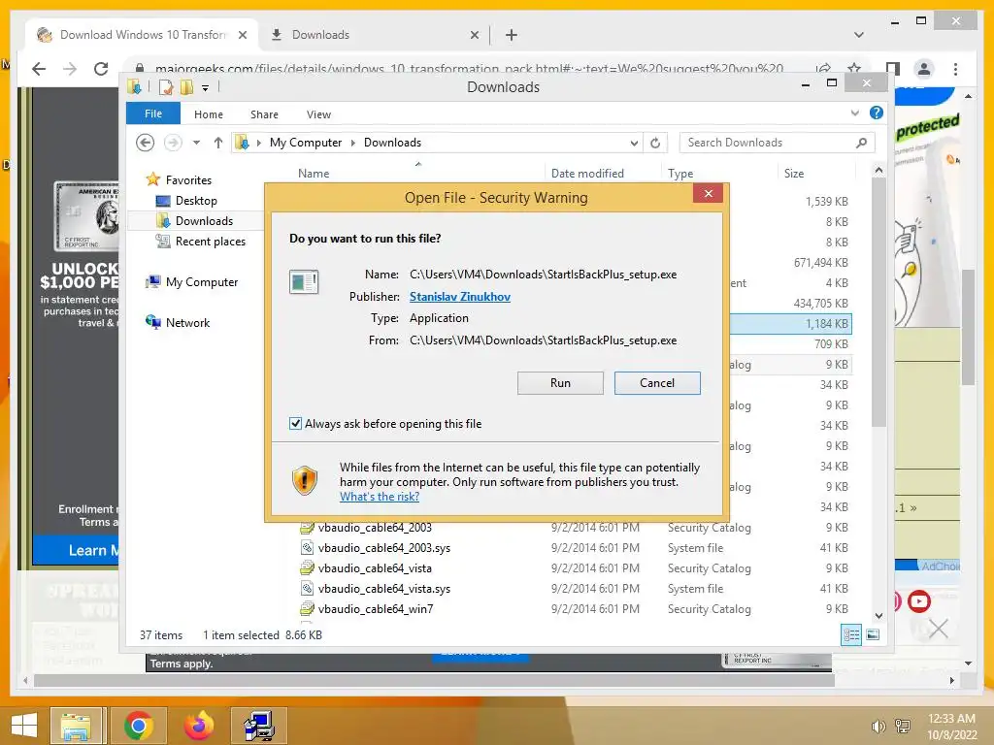Open a new Chrome tab
This screenshot has height=745, width=994.
[511, 35]
